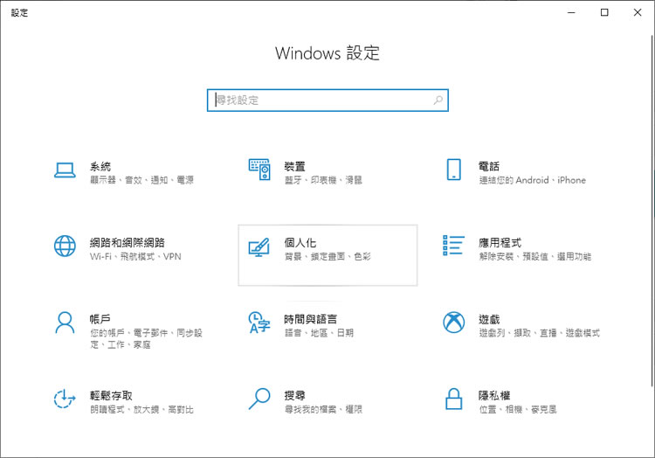Click the description mentioning Android、iPhone

coord(532,180)
